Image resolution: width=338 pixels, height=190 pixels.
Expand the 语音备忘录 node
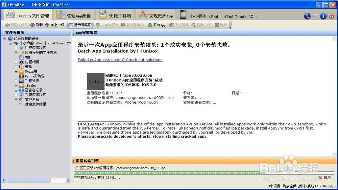point(16,90)
